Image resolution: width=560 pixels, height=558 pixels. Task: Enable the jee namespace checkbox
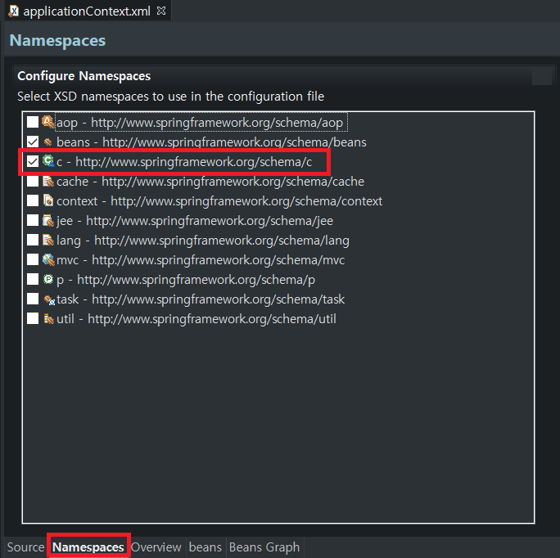click(x=33, y=220)
